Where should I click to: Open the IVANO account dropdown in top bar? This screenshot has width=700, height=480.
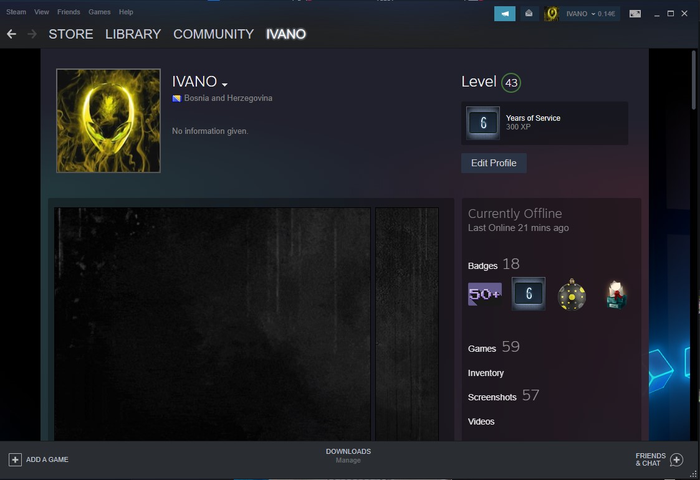point(580,14)
